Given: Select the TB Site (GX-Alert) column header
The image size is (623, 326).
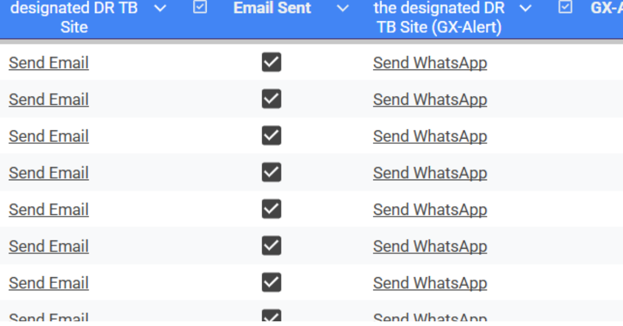Looking at the screenshot, I should [x=439, y=18].
